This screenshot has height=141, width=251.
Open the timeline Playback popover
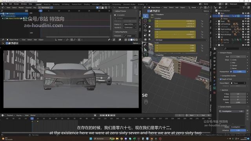point(11,115)
